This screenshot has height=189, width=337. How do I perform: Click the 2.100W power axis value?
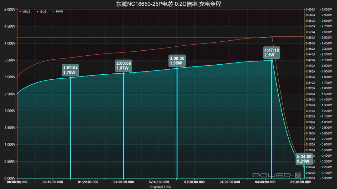coord(327,60)
